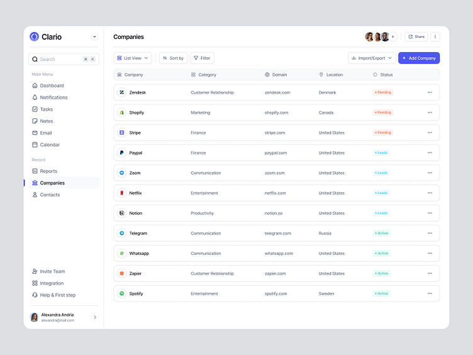Screen dimensions: 473x355
Task: Click the Invite Team icon
Action: coord(35,271)
